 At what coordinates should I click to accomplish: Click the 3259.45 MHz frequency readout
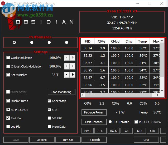click(122, 28)
